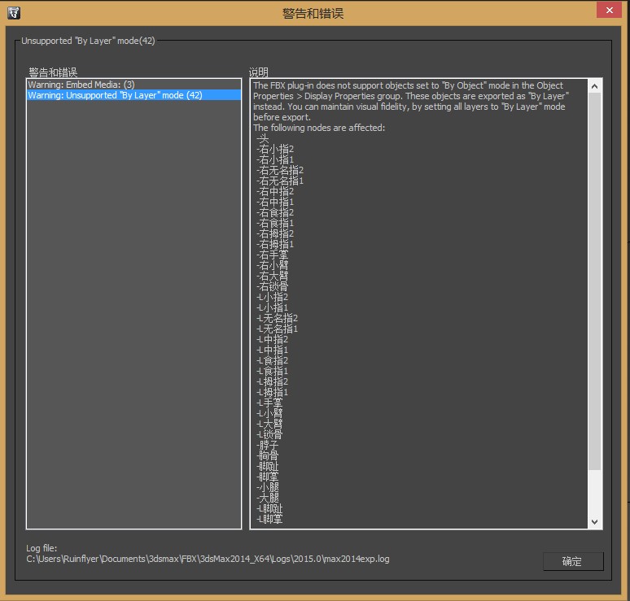Click the node entry -脚趾

pos(268,467)
